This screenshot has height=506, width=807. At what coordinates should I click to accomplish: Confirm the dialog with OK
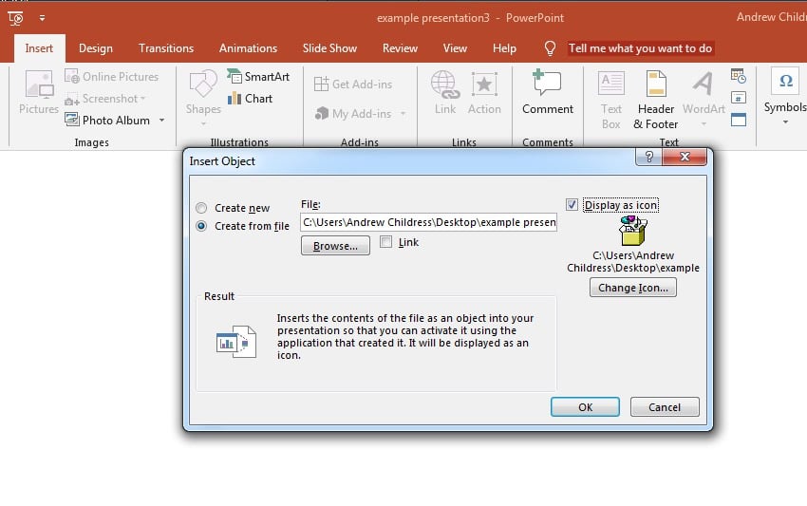coord(585,407)
